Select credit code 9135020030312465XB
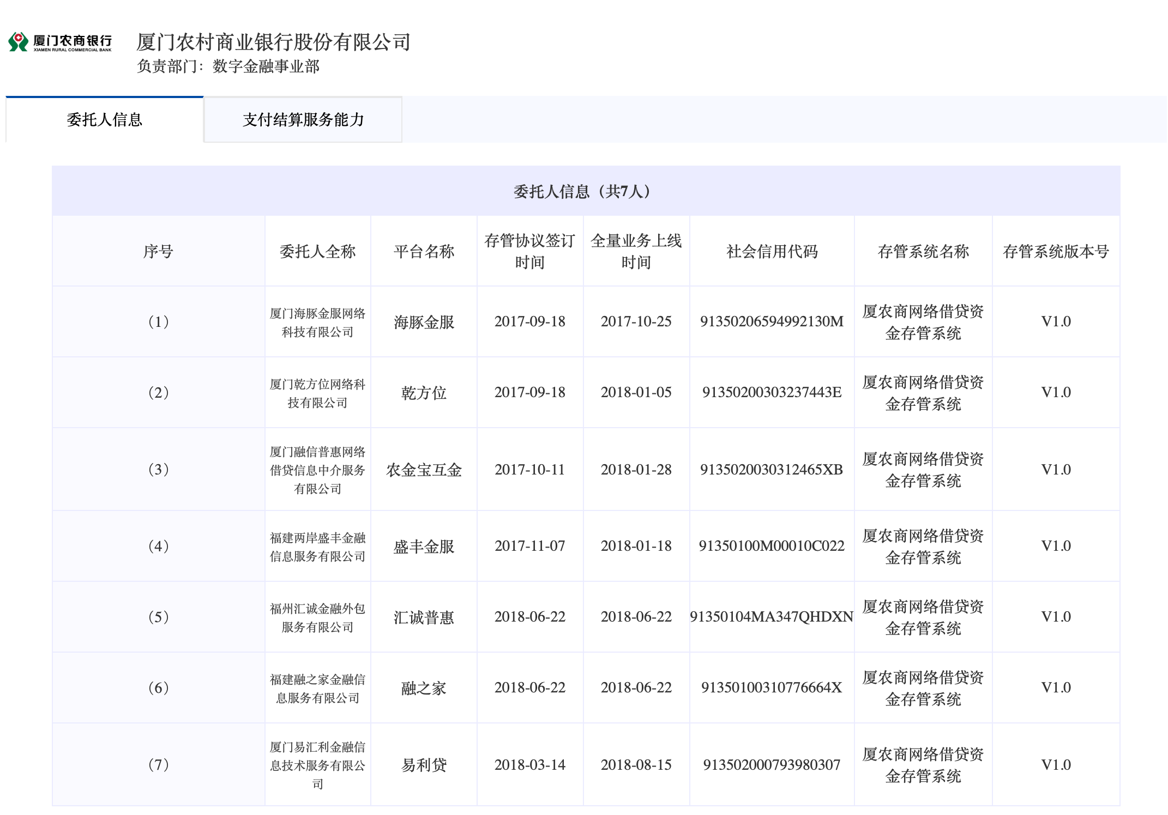 click(772, 470)
